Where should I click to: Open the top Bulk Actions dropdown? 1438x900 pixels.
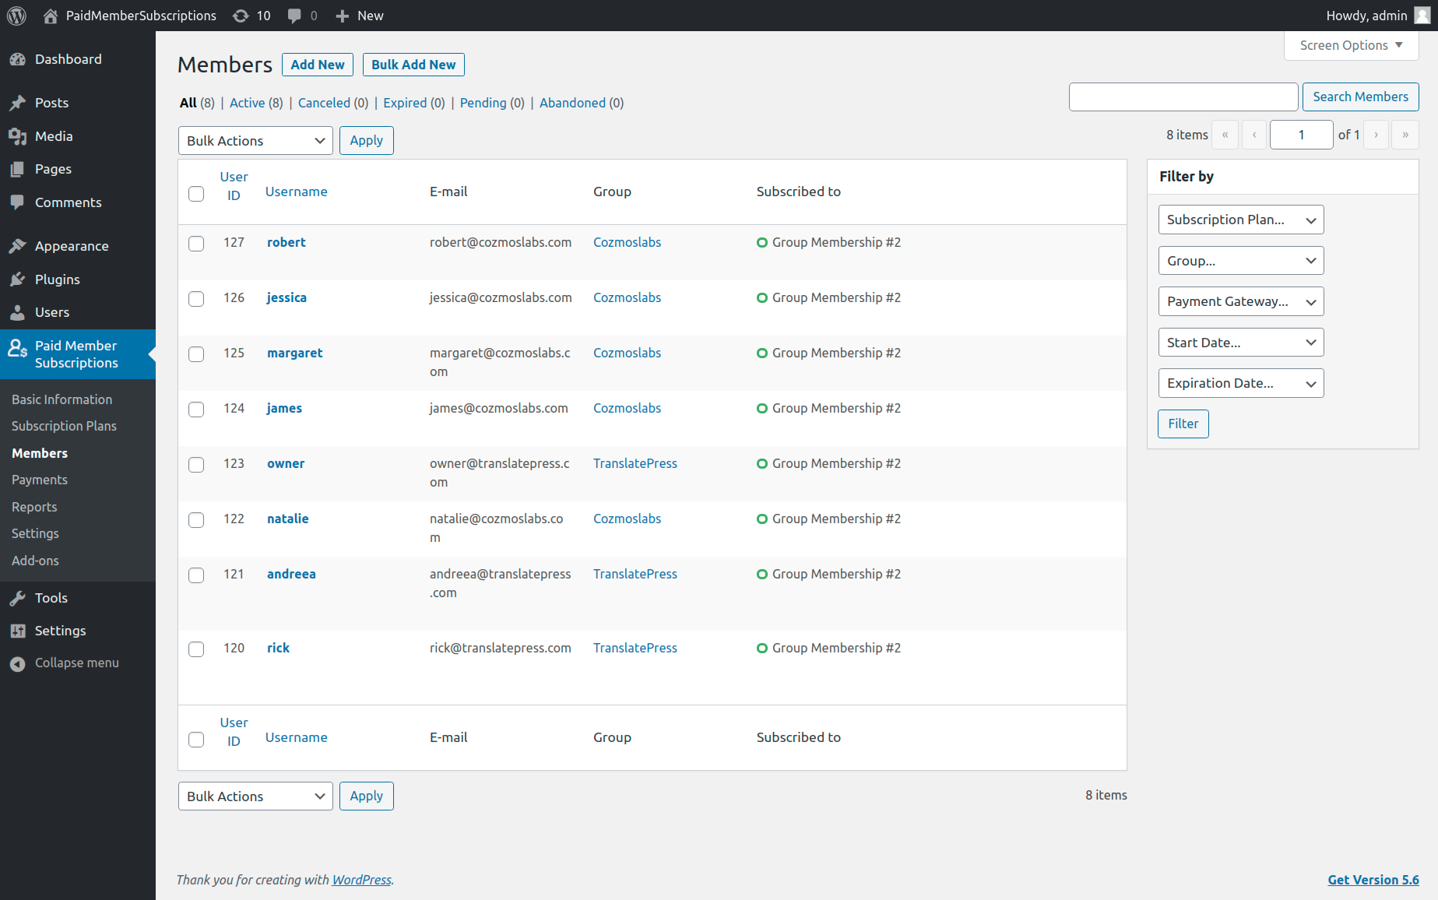tap(255, 141)
